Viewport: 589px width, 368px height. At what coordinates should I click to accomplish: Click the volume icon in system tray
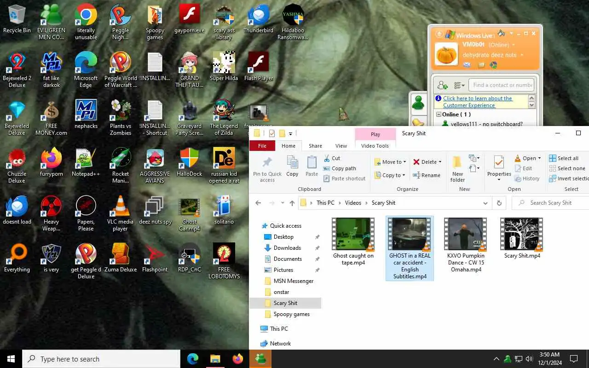(529, 359)
